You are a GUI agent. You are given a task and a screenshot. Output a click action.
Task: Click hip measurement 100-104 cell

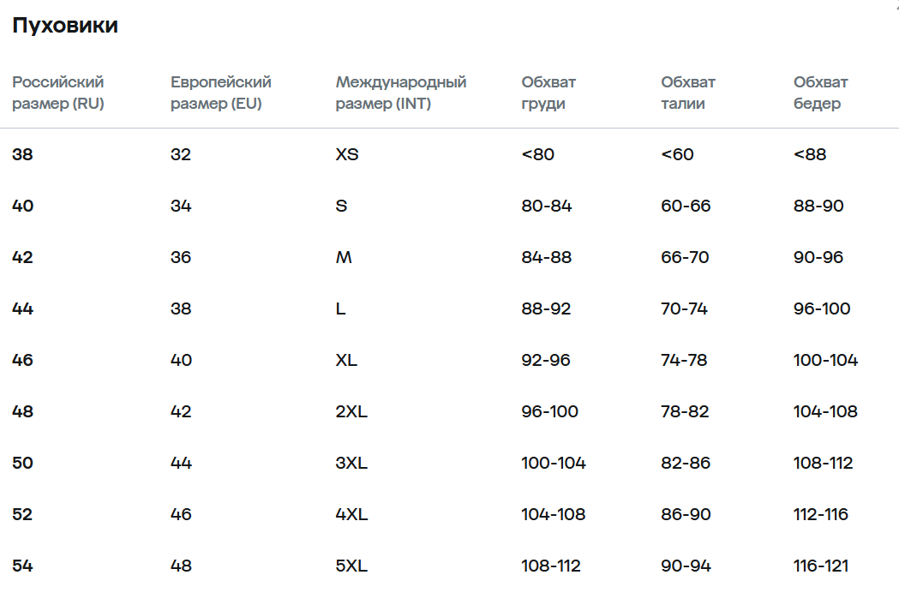pos(825,361)
